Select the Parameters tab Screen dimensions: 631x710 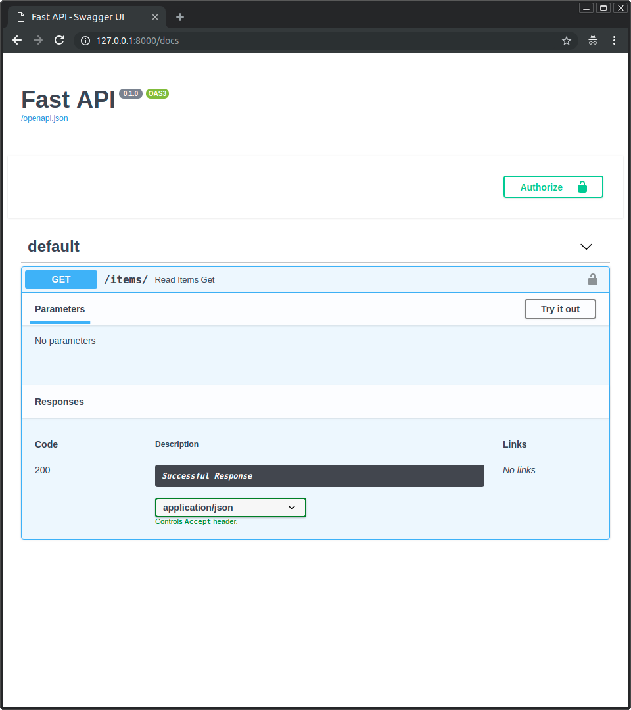click(60, 309)
